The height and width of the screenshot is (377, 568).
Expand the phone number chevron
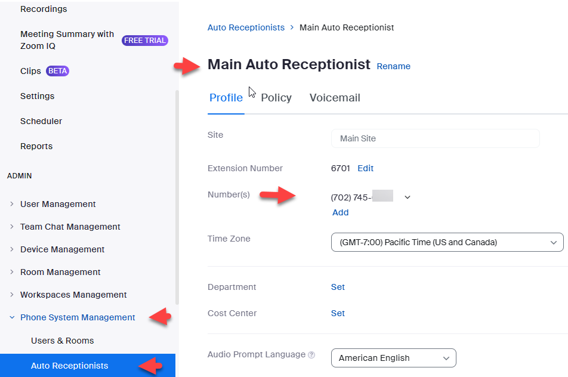click(x=408, y=197)
